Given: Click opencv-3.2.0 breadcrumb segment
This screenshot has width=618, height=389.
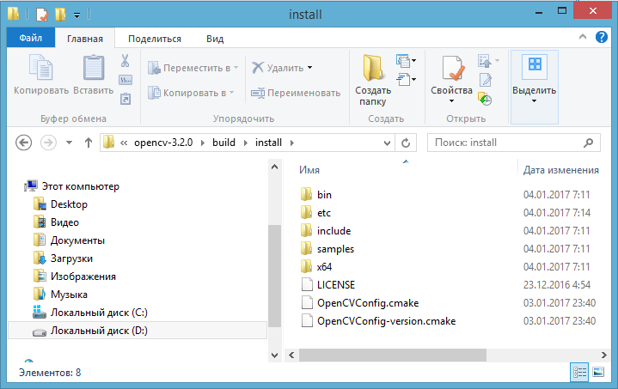Looking at the screenshot, I should coord(163,143).
